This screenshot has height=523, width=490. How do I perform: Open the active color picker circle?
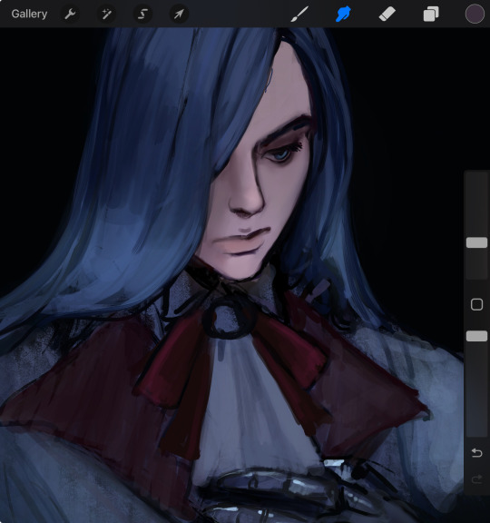click(x=475, y=14)
